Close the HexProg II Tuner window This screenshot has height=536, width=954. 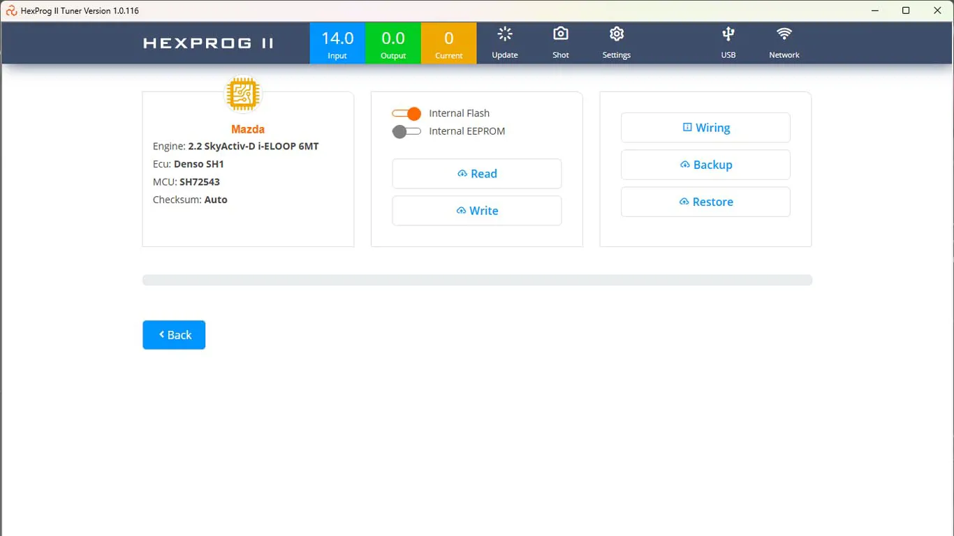pos(938,10)
